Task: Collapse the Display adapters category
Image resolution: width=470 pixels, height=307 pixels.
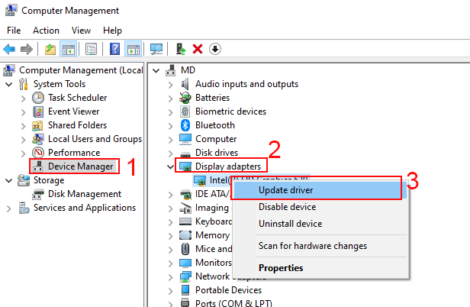Action: (x=171, y=166)
